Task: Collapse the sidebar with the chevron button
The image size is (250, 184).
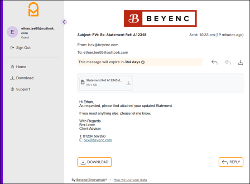Action: coord(64,22)
